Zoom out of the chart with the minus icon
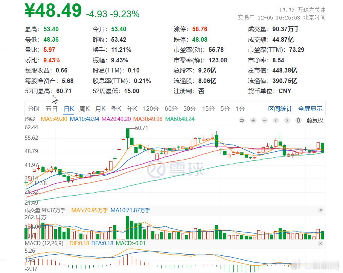 click(x=264, y=120)
